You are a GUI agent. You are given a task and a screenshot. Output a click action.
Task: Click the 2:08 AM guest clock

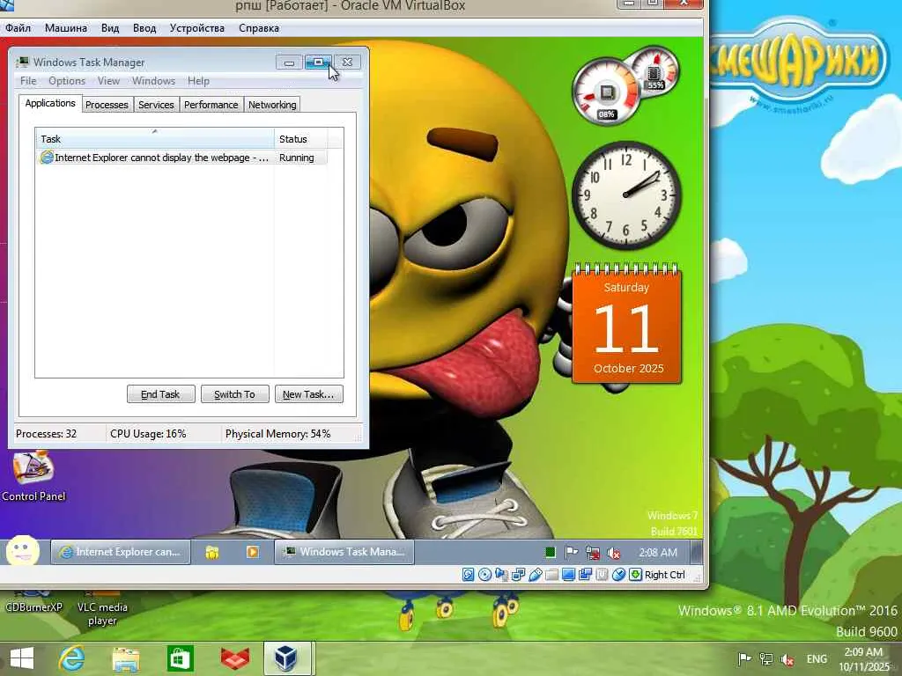(658, 553)
